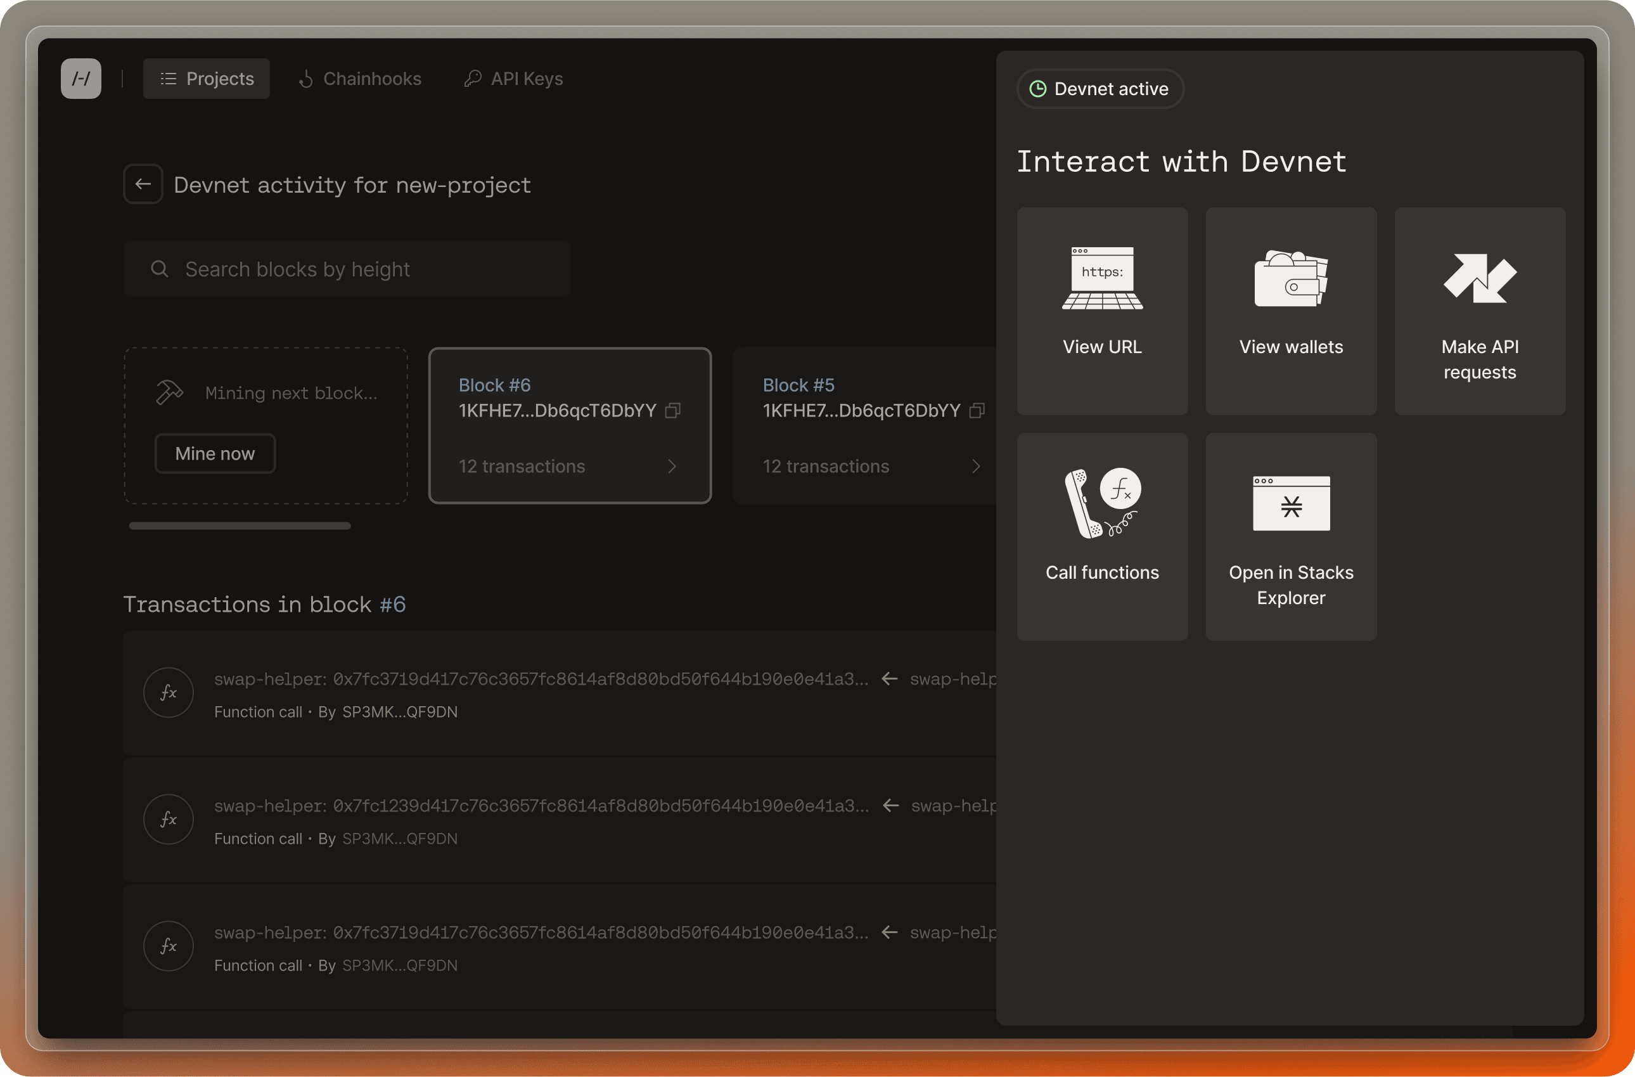This screenshot has height=1077, width=1635.
Task: Expand Block #5 transactions chevron
Action: [x=975, y=466]
